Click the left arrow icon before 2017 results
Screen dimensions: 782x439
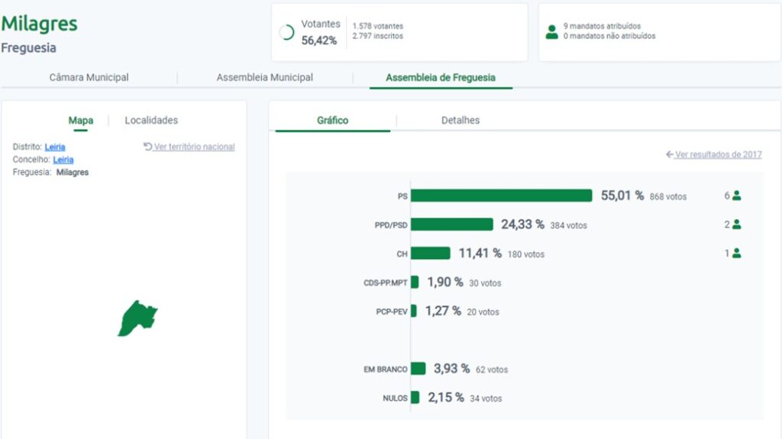(x=670, y=154)
